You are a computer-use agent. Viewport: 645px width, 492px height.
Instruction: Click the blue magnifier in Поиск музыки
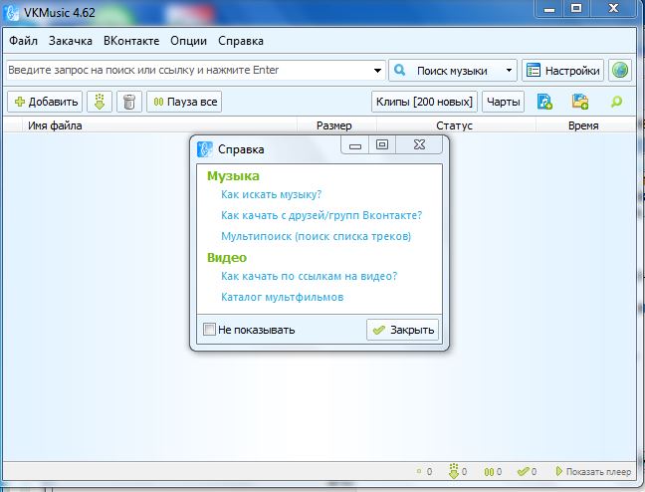click(x=399, y=71)
